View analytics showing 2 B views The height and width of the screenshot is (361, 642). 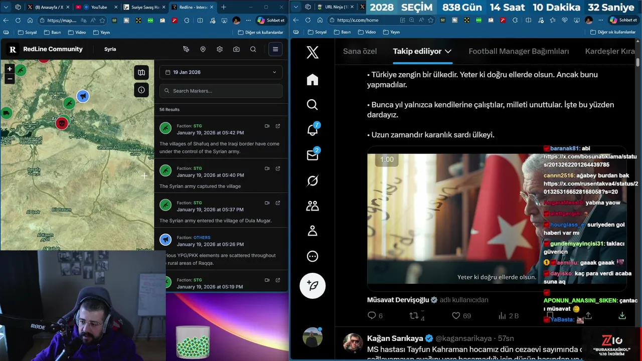pyautogui.click(x=509, y=315)
